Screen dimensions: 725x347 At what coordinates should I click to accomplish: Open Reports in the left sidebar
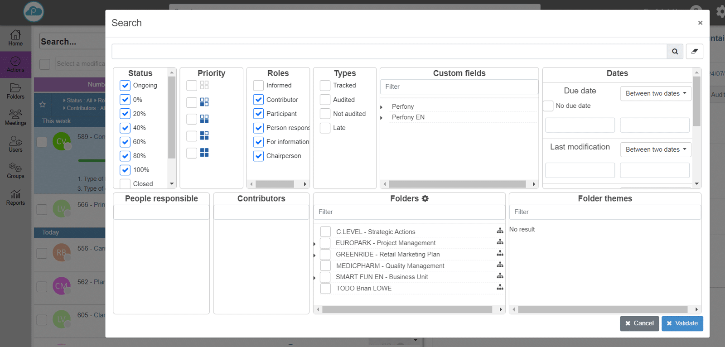pos(15,197)
